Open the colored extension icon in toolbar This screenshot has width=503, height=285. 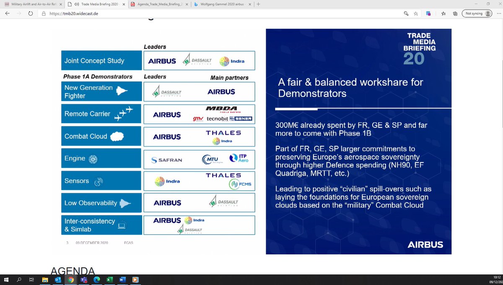pos(428,13)
